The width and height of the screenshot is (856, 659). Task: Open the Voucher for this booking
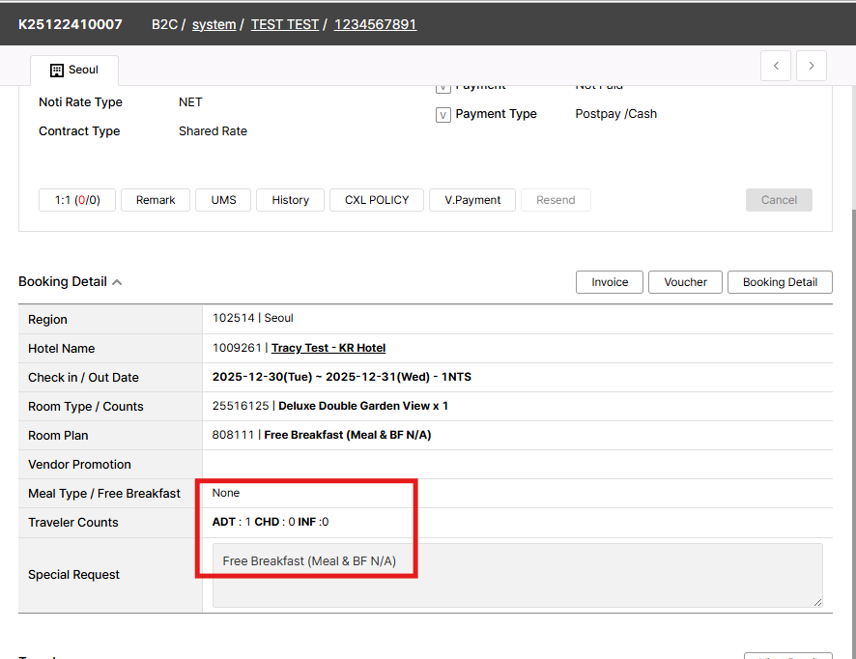pos(685,282)
